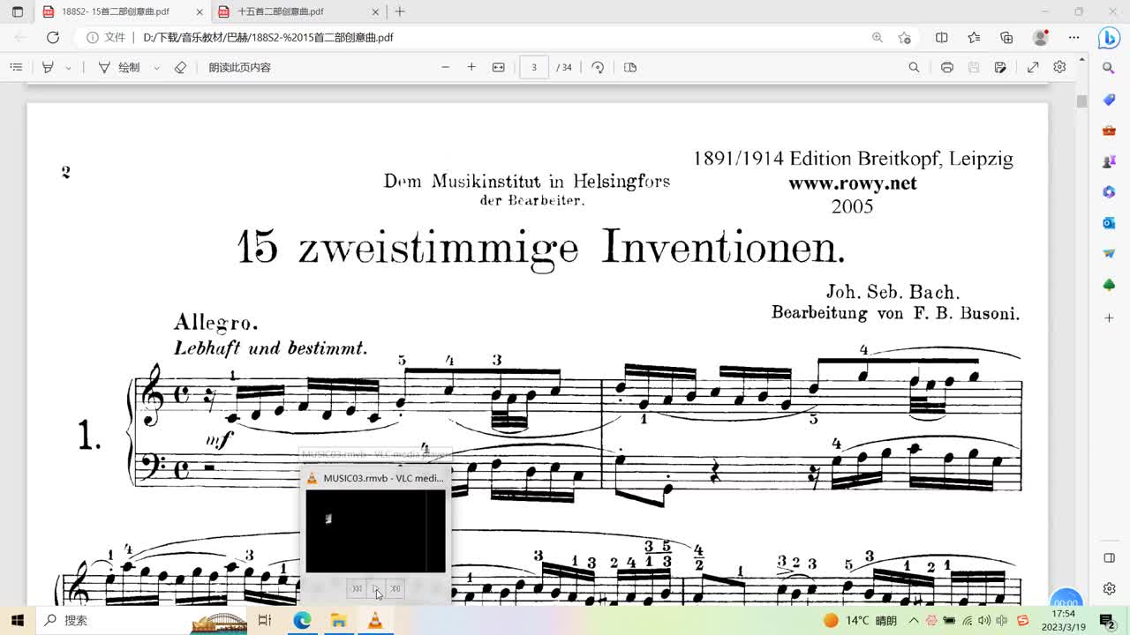Image resolution: width=1130 pixels, height=635 pixels.
Task: Click the VLC previous track button
Action: (357, 588)
